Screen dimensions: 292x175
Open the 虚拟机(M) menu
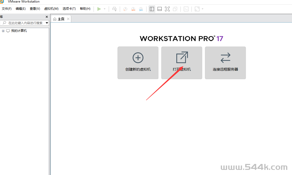(51, 9)
